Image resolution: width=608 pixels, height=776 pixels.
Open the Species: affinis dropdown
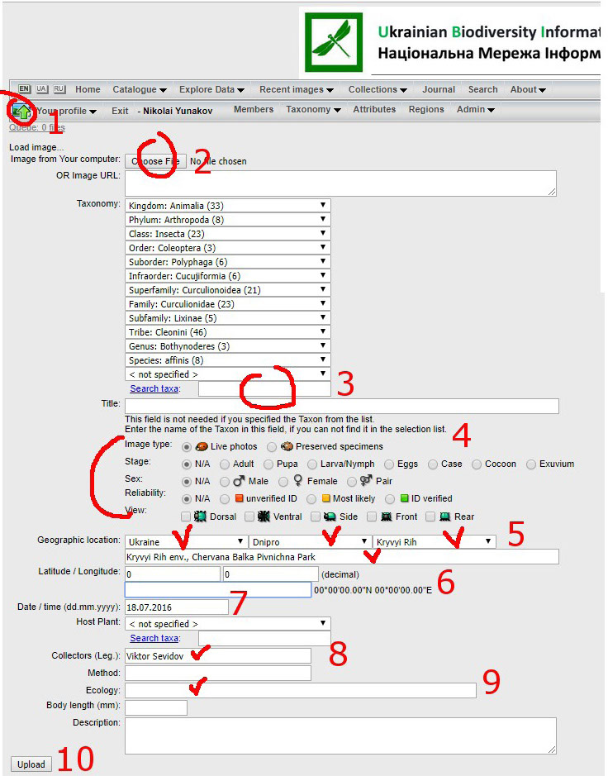click(x=228, y=359)
